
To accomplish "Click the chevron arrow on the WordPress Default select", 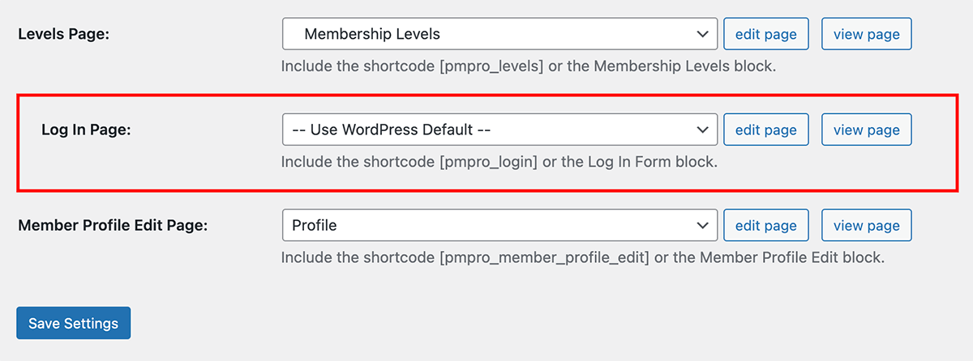I will point(702,130).
